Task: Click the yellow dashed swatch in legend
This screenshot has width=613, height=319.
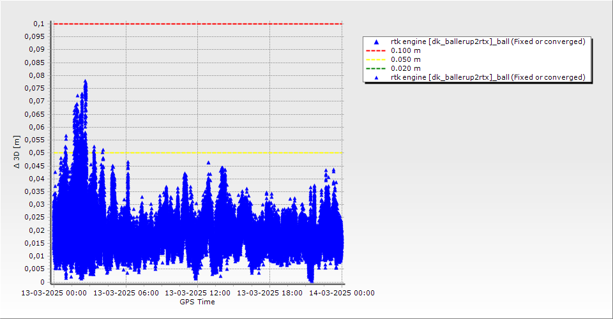Action: tap(375, 60)
